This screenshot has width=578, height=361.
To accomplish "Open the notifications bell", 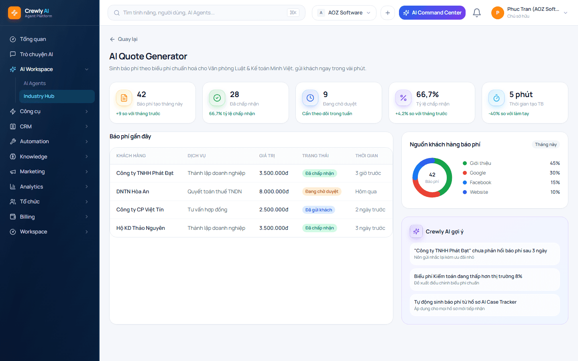I will tap(476, 13).
